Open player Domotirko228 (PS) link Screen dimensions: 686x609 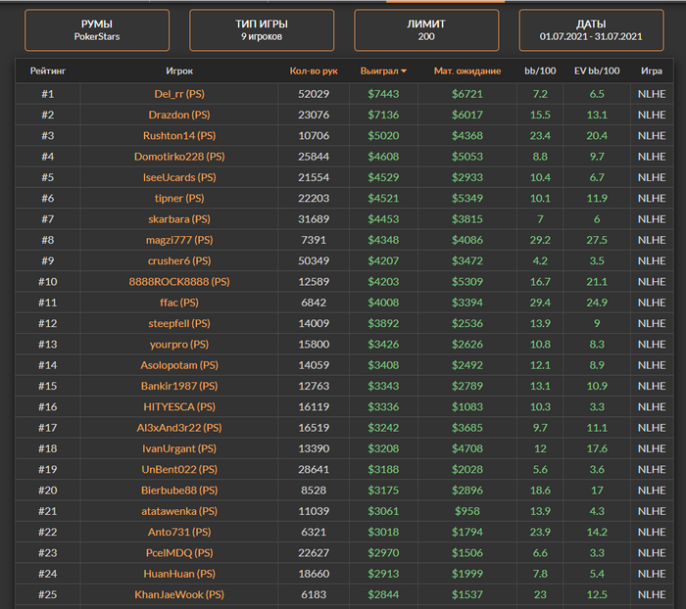pos(179,157)
